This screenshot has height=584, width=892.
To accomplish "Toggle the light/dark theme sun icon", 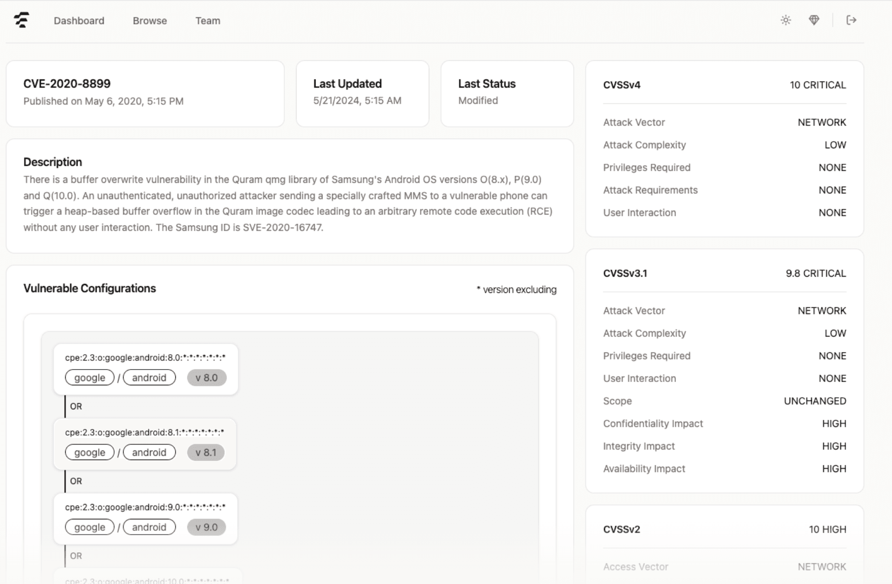I will 786,20.
